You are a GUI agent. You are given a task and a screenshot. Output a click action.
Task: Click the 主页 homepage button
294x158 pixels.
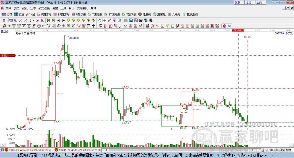click(261, 2)
